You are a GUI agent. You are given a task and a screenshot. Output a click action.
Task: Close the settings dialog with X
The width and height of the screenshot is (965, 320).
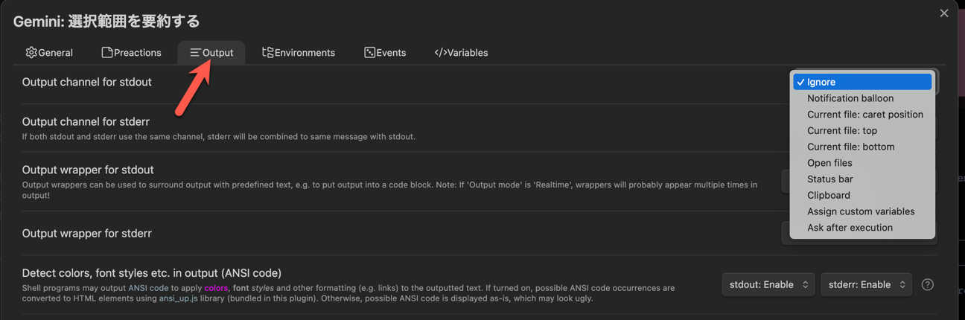(944, 13)
